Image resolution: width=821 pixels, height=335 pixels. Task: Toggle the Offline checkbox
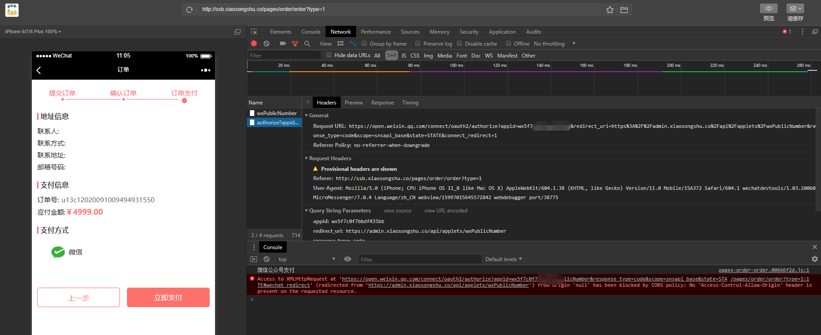(509, 43)
